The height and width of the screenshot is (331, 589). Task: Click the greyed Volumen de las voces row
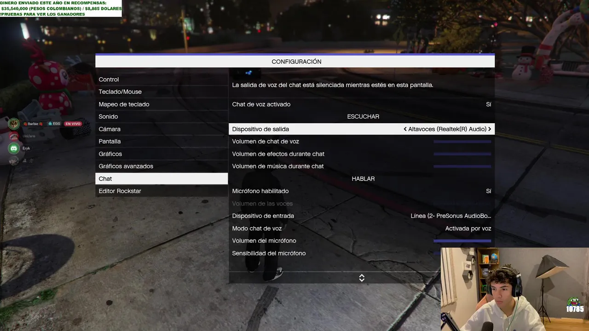point(362,204)
